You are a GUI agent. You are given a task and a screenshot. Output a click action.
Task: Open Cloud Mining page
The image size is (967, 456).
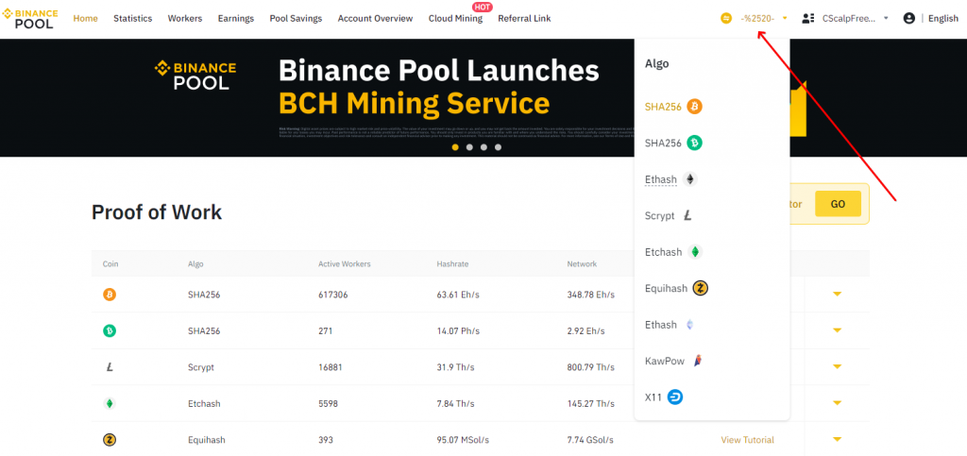point(456,19)
